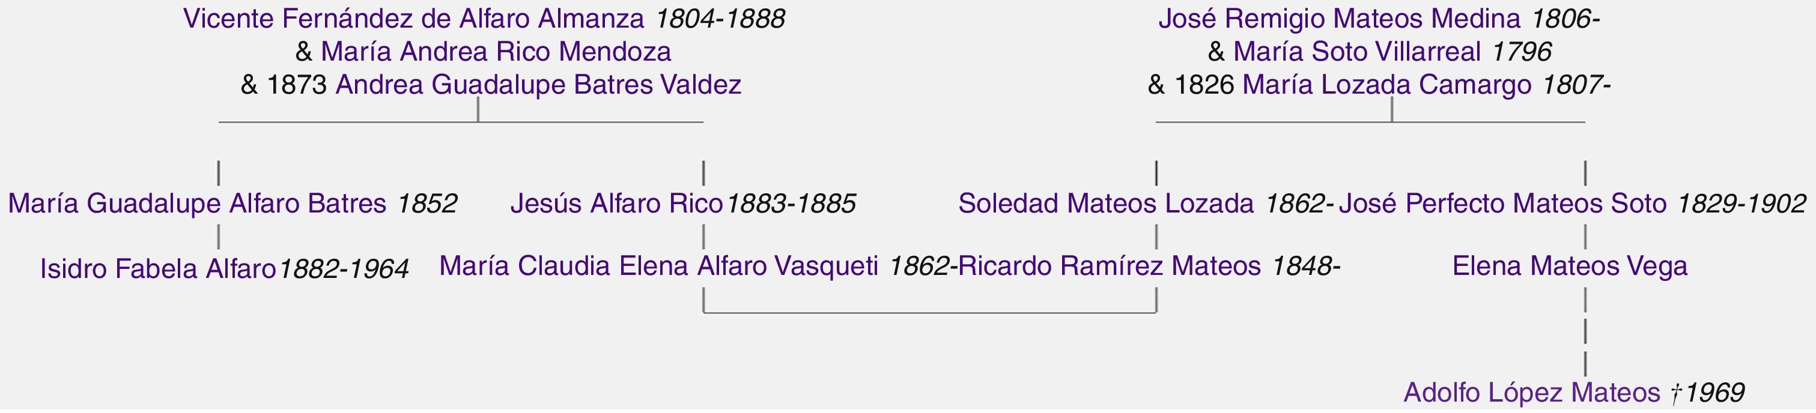Click the 1873 marriage year text

(296, 85)
